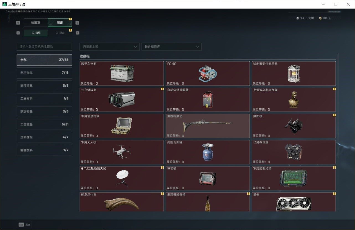355x230 pixels.
Task: Select the 军用信息终端 terminal image
Action: pos(122,126)
